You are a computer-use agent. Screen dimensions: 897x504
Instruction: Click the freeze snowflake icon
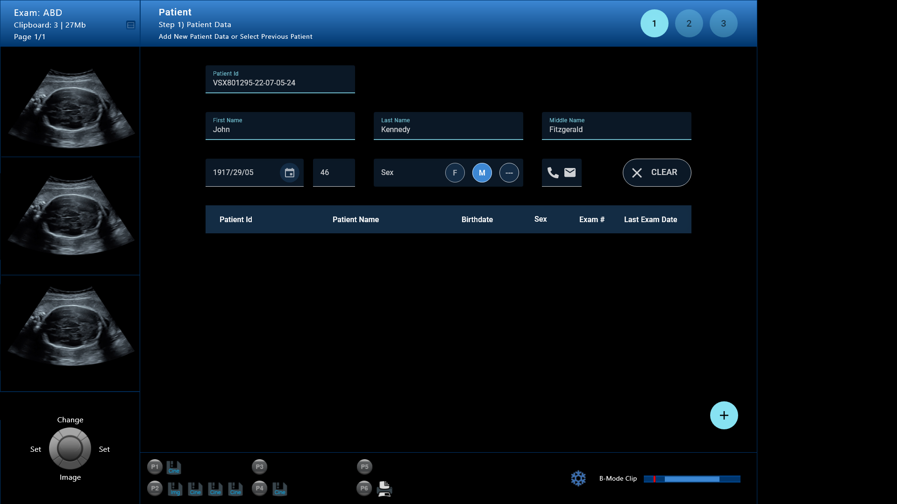(x=578, y=478)
